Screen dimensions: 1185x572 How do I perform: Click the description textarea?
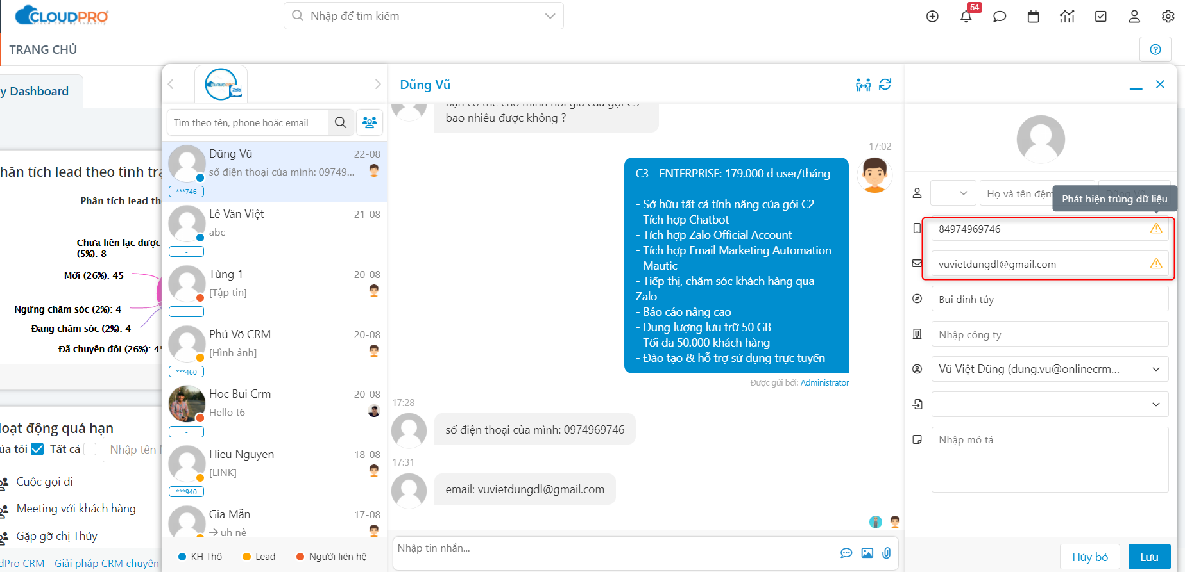point(1050,459)
